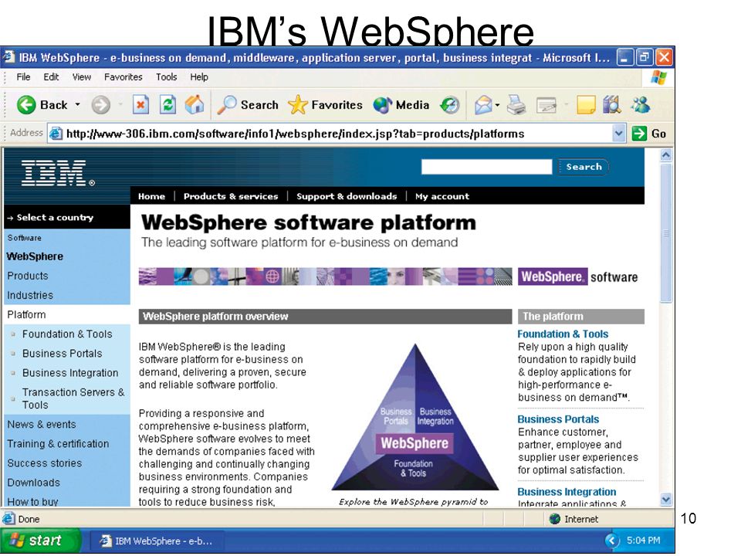Open the Industries sidebar link
The height and width of the screenshot is (556, 741).
(30, 295)
